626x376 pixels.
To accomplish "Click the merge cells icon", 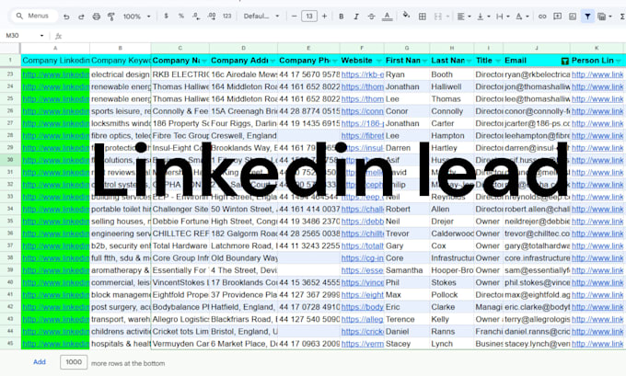I will click(438, 17).
